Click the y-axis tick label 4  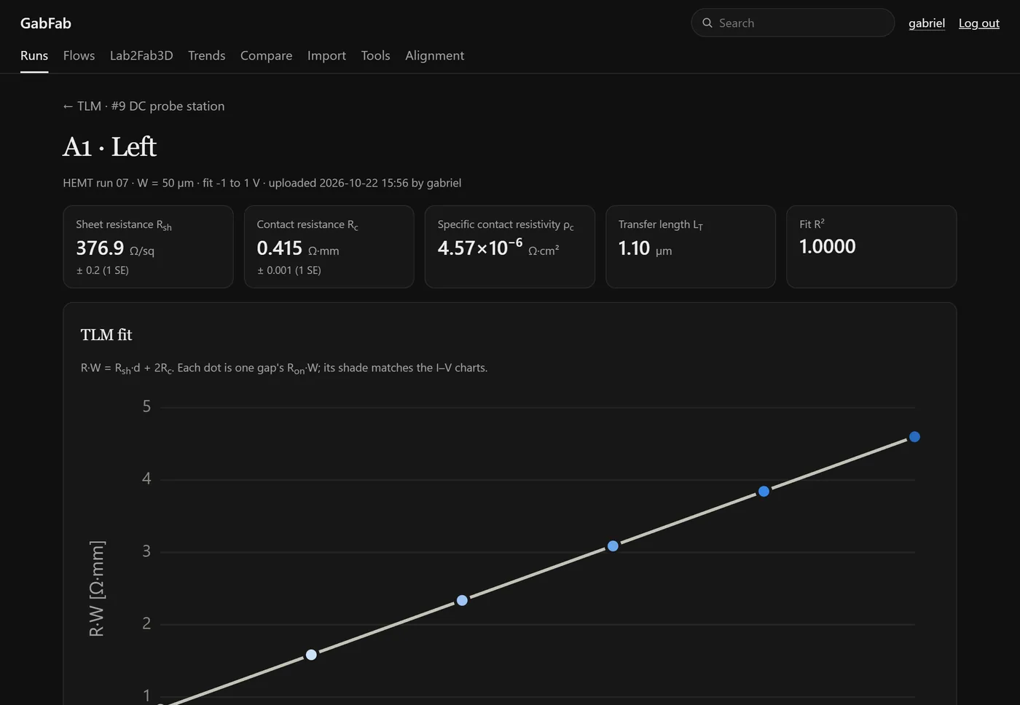pos(146,478)
